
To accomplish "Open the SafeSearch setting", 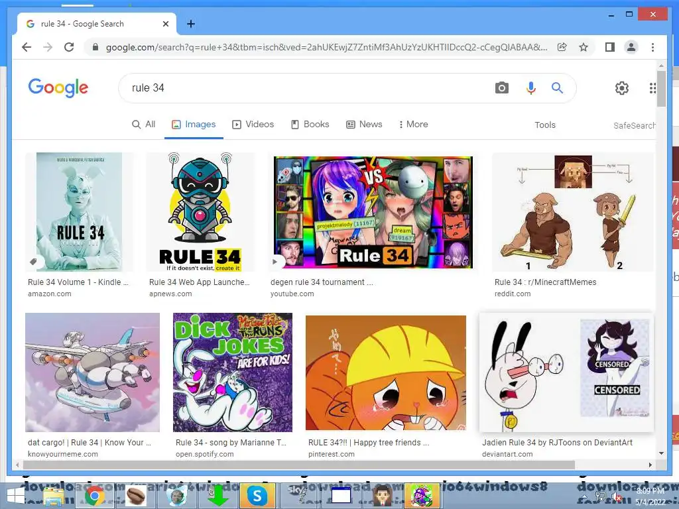I will pyautogui.click(x=634, y=125).
